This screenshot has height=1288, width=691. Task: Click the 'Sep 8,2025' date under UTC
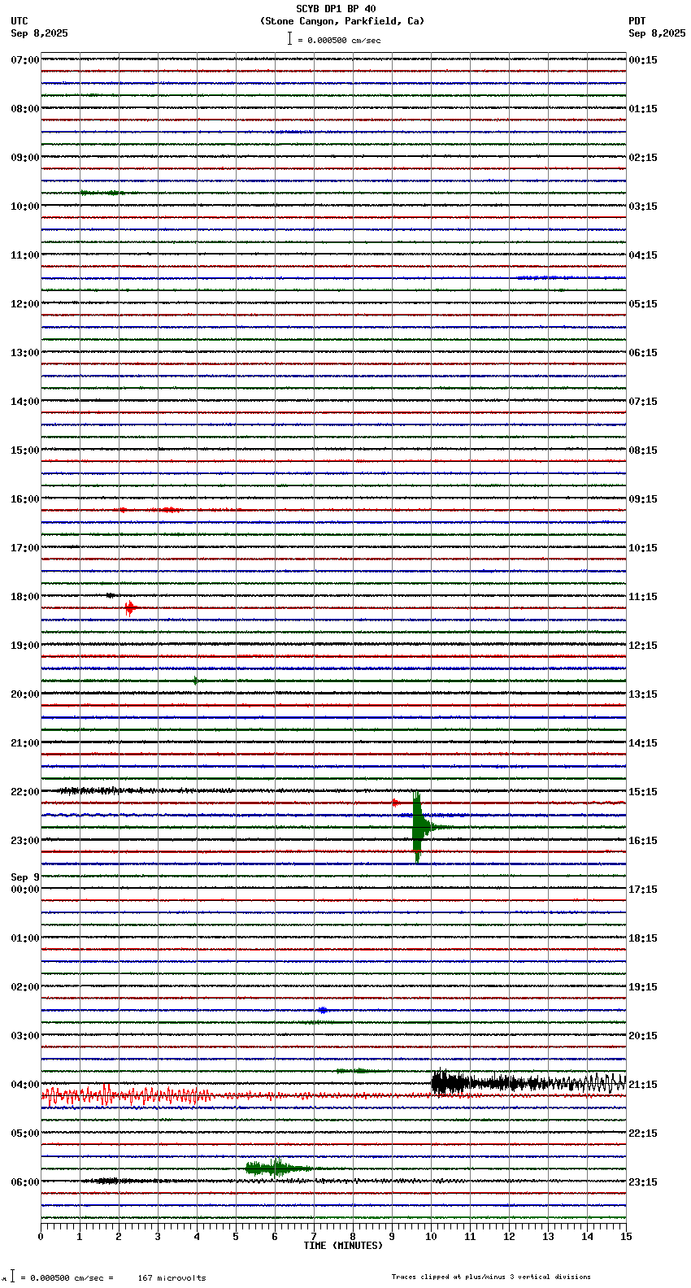[x=40, y=33]
